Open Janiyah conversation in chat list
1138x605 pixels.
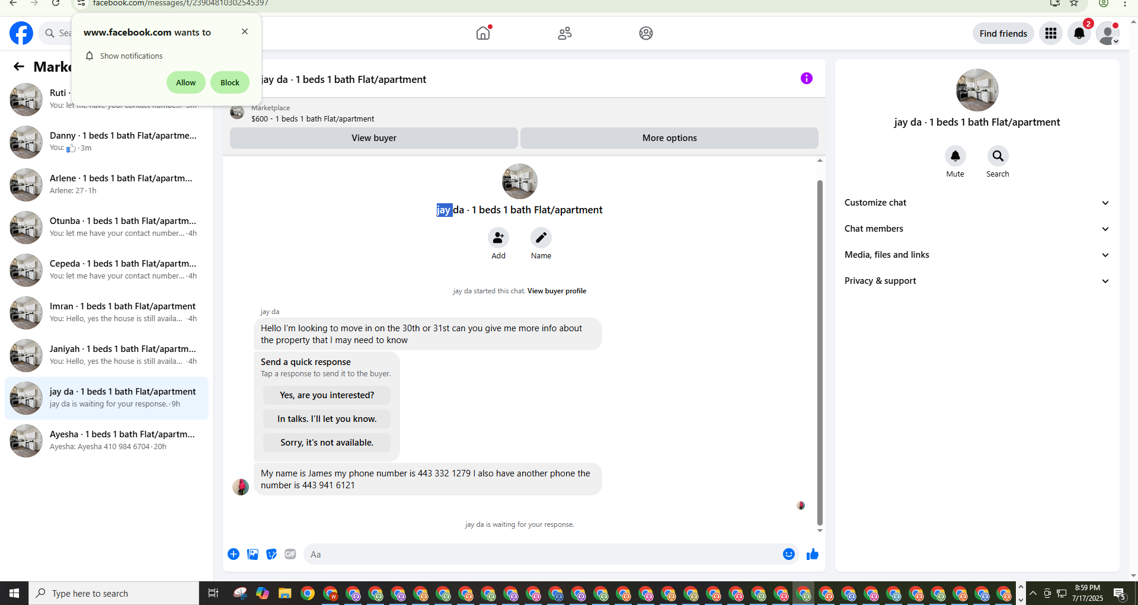pos(107,356)
